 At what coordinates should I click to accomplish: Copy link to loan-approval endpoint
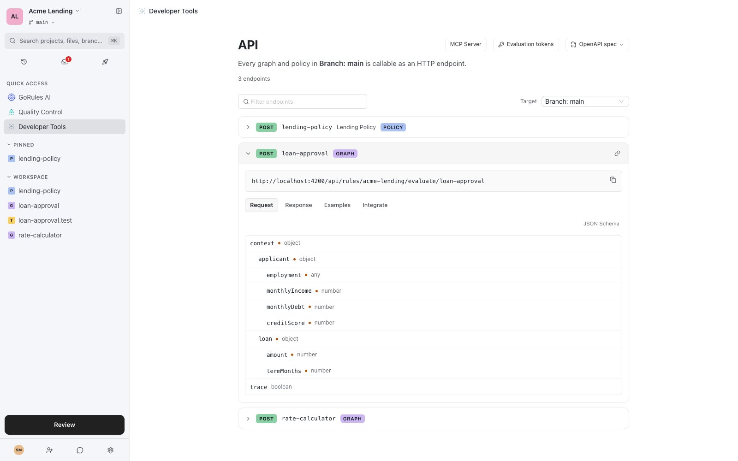(617, 154)
